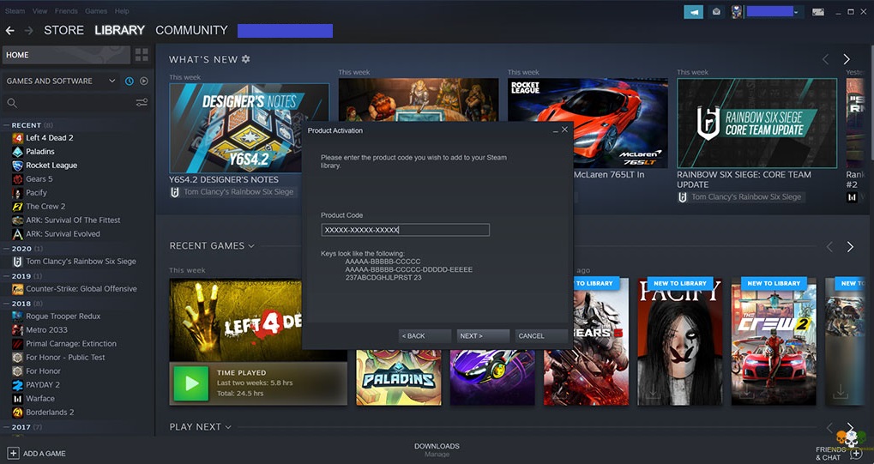874x464 pixels.
Task: Show next What's New items
Action: [847, 59]
